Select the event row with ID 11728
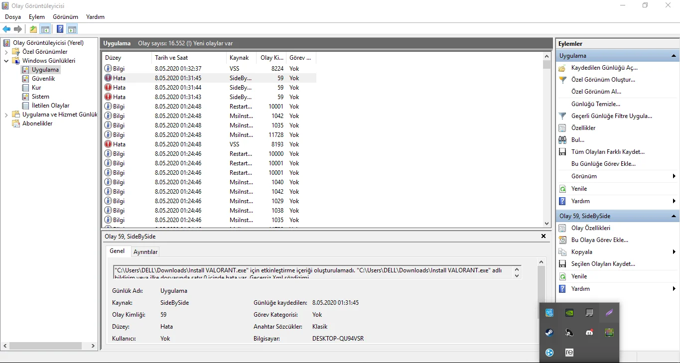Viewport: 680px width, 363px height. pyautogui.click(x=209, y=135)
